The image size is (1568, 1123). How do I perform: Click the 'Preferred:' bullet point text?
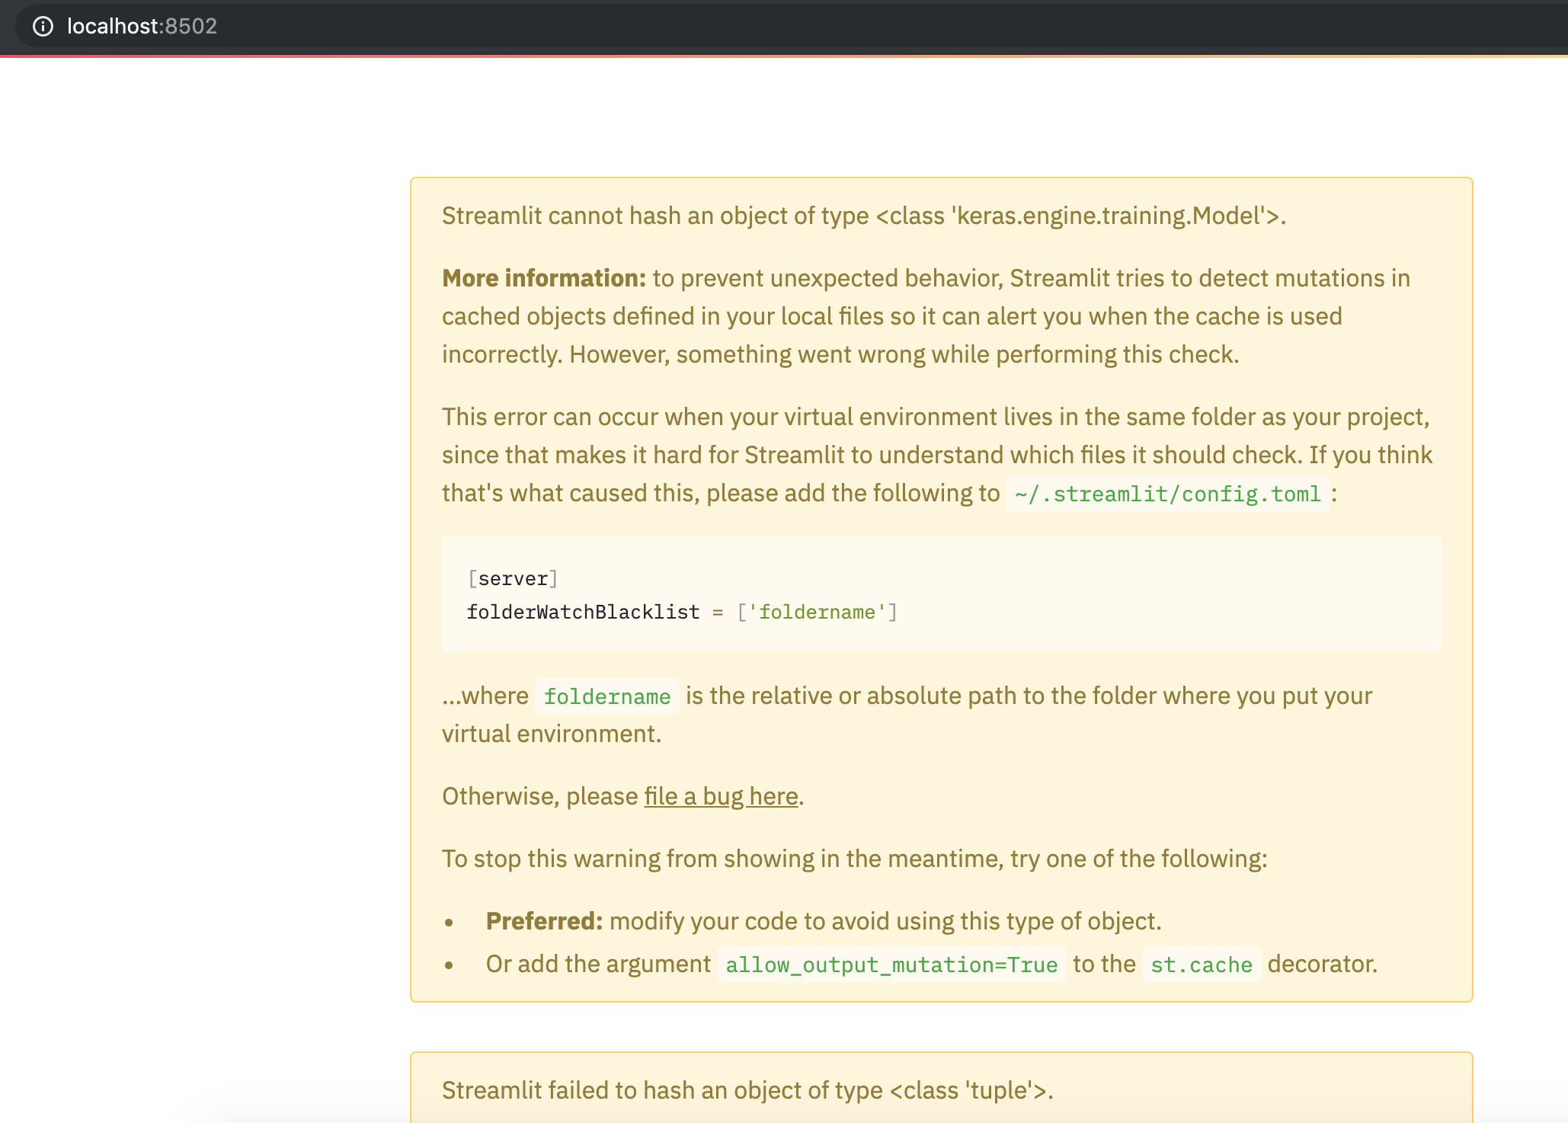[543, 920]
